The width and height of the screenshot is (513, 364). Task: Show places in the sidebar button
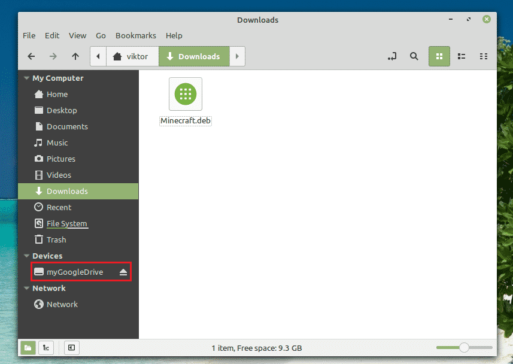(28, 348)
